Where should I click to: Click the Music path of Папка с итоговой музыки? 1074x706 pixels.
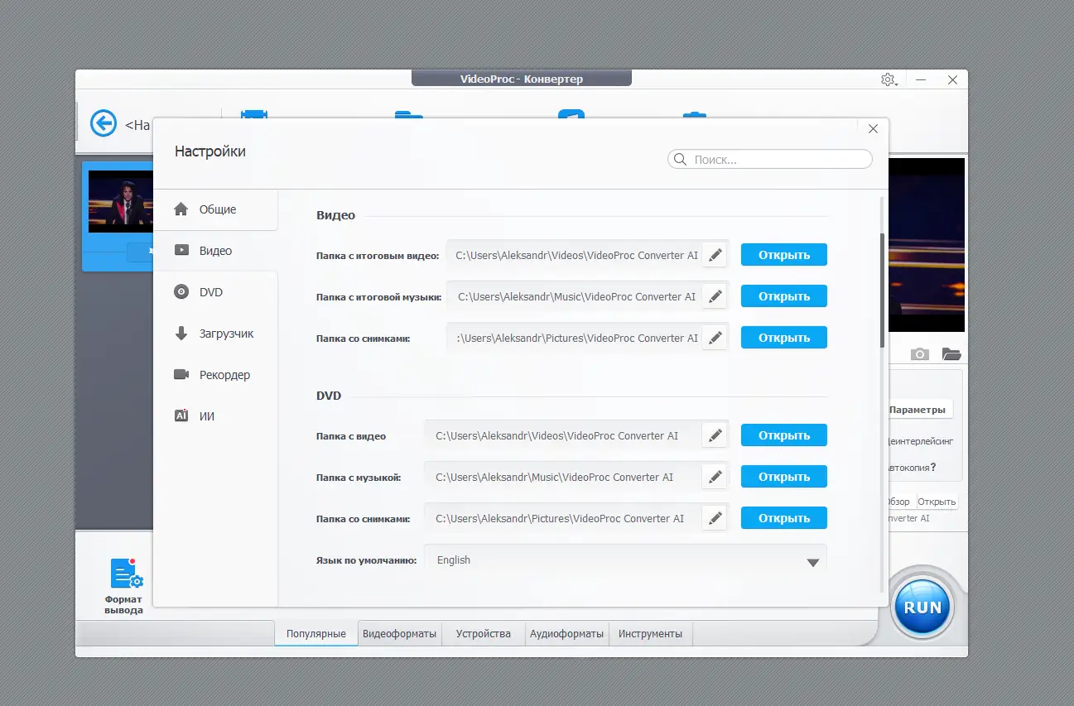(x=577, y=296)
